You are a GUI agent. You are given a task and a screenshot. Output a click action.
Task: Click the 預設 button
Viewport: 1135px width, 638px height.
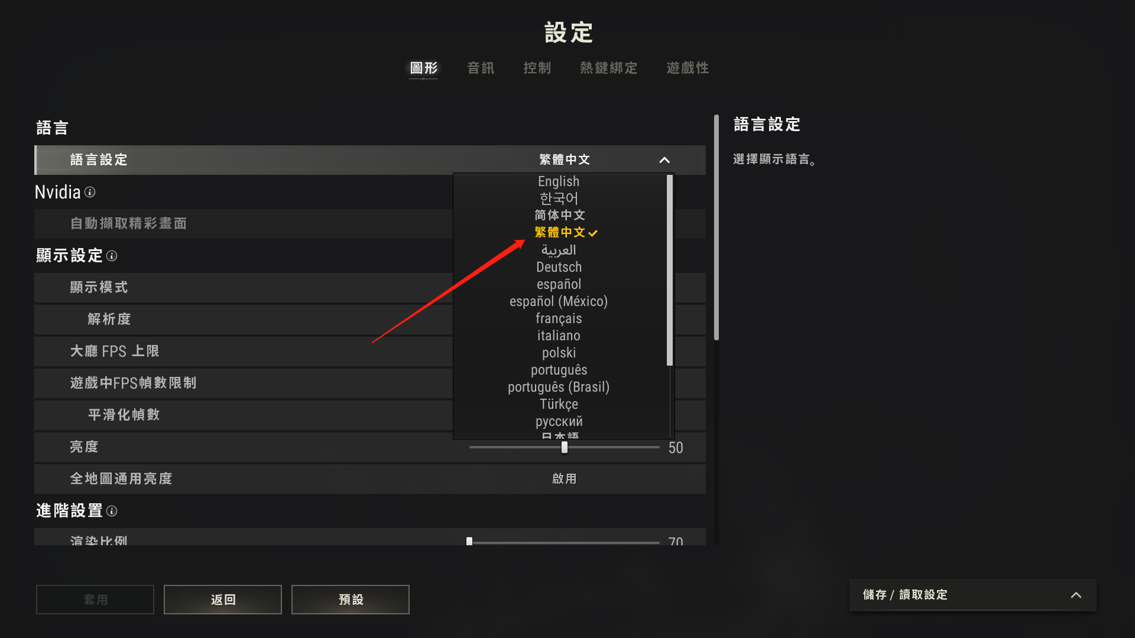point(351,600)
